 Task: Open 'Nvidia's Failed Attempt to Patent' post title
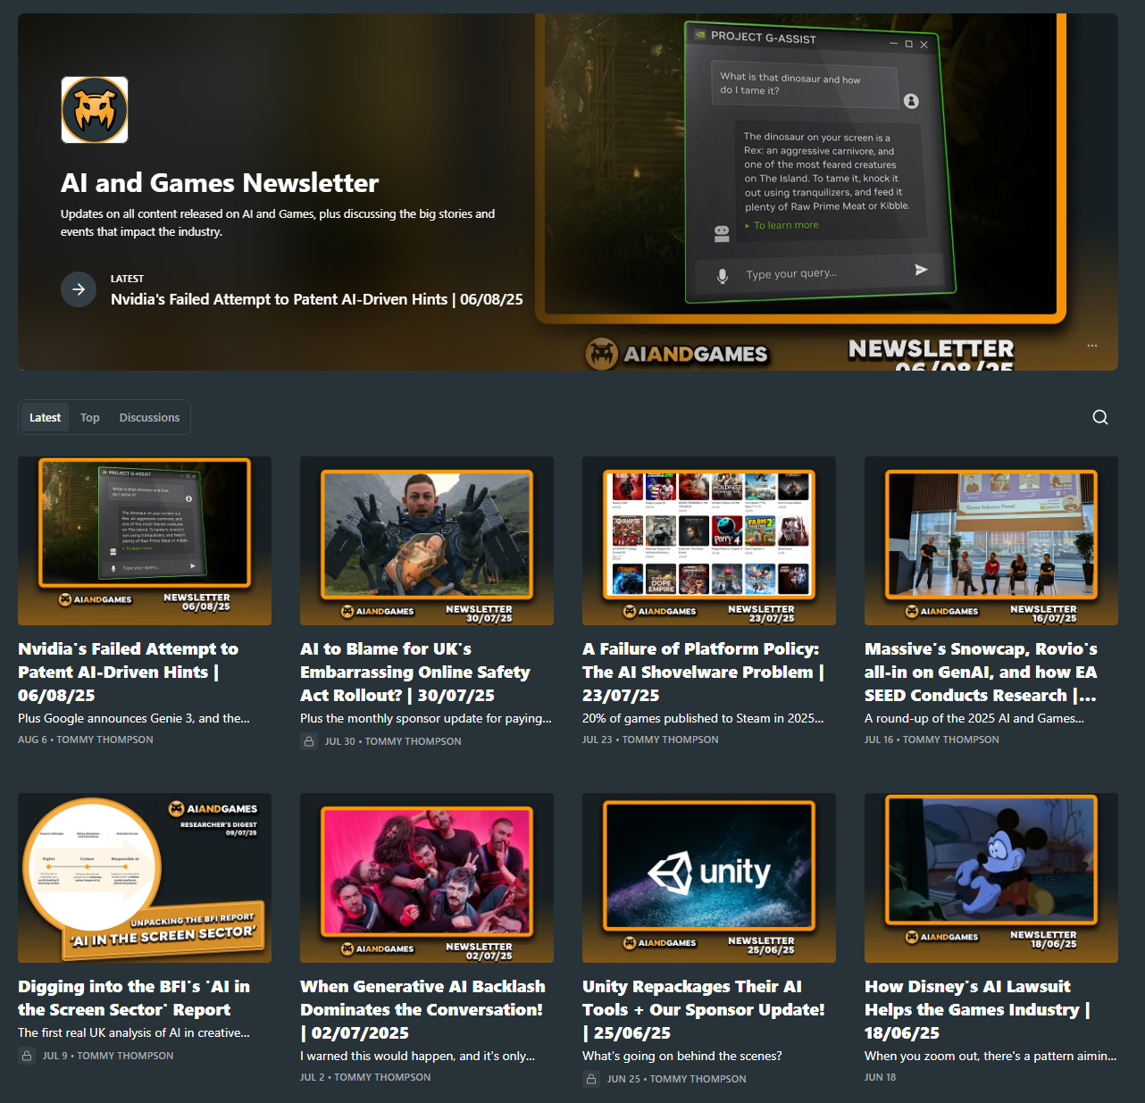(129, 672)
